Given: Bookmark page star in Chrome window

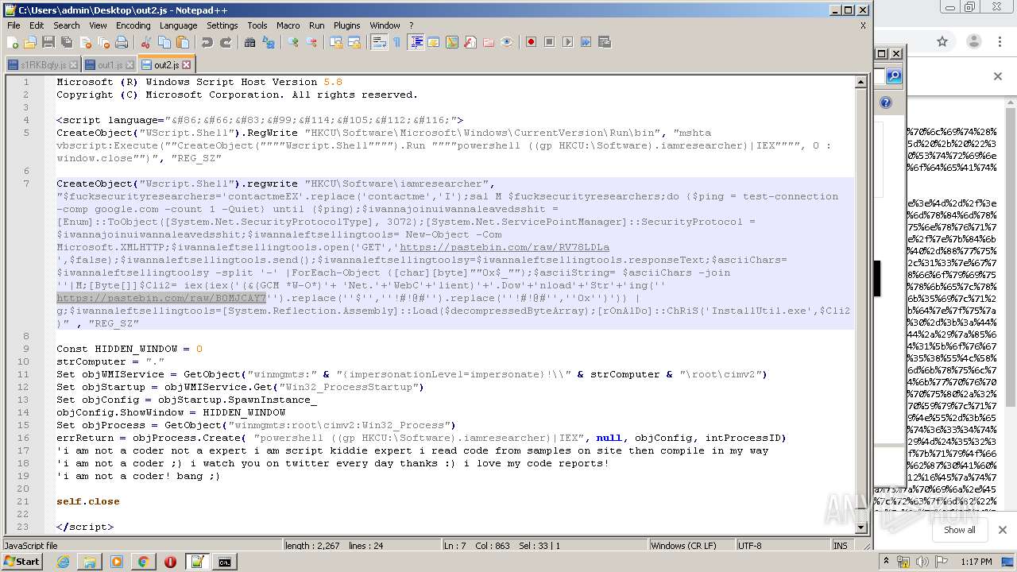Looking at the screenshot, I should (x=942, y=41).
